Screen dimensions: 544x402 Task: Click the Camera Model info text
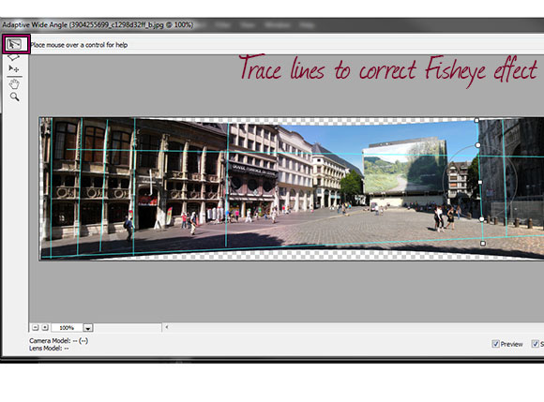[59, 341]
